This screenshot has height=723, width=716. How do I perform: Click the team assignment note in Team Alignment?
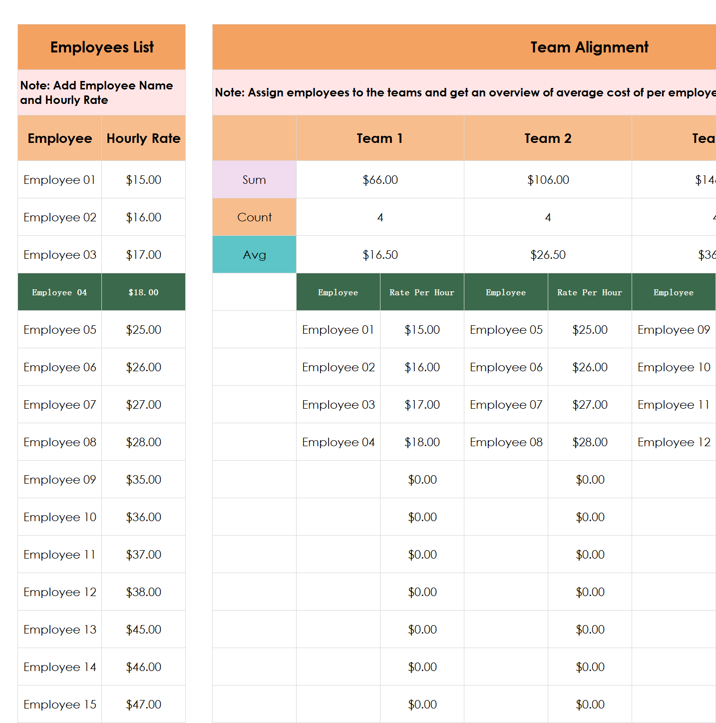tap(464, 92)
